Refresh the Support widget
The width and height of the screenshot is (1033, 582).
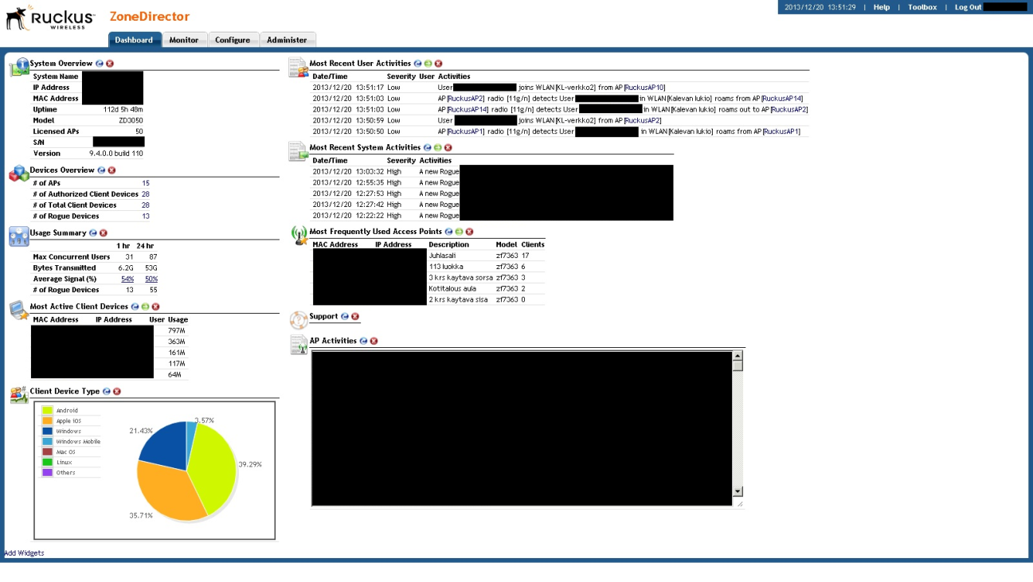pyautogui.click(x=345, y=316)
